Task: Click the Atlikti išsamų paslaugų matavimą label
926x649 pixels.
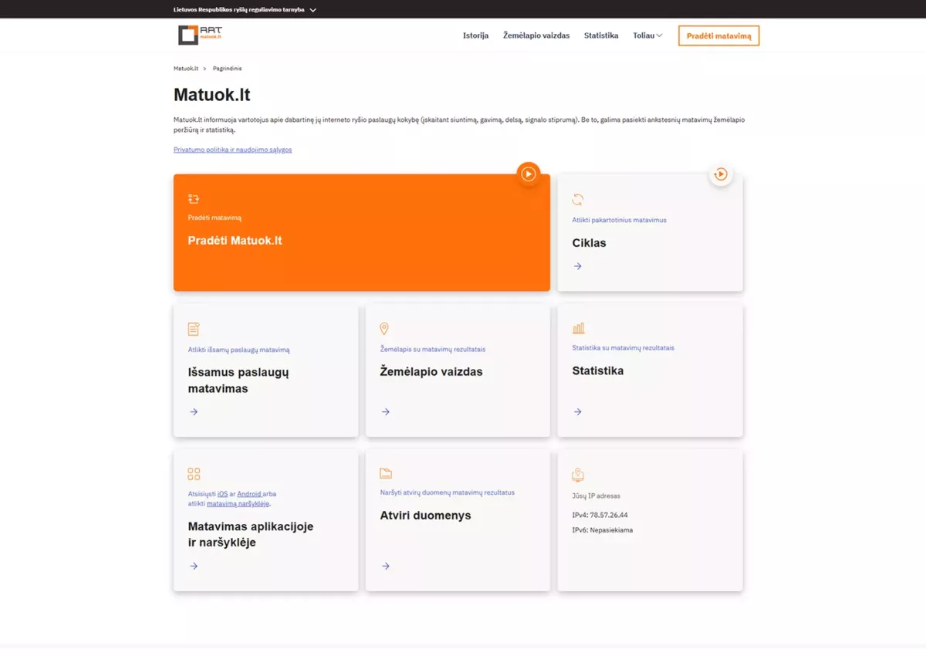Action: tap(239, 350)
